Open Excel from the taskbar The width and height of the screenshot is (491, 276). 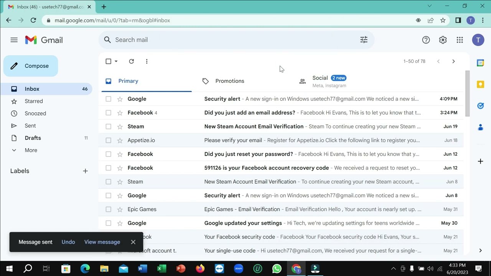pos(161,269)
